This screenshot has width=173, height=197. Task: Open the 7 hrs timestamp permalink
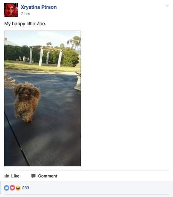point(25,13)
